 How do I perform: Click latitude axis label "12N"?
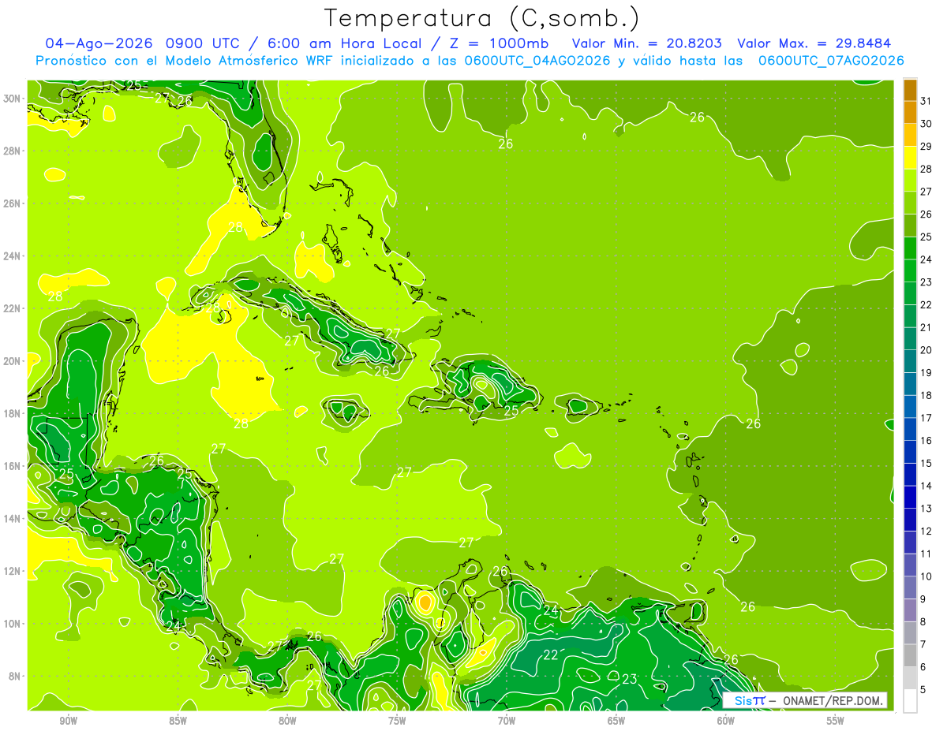click(x=13, y=571)
